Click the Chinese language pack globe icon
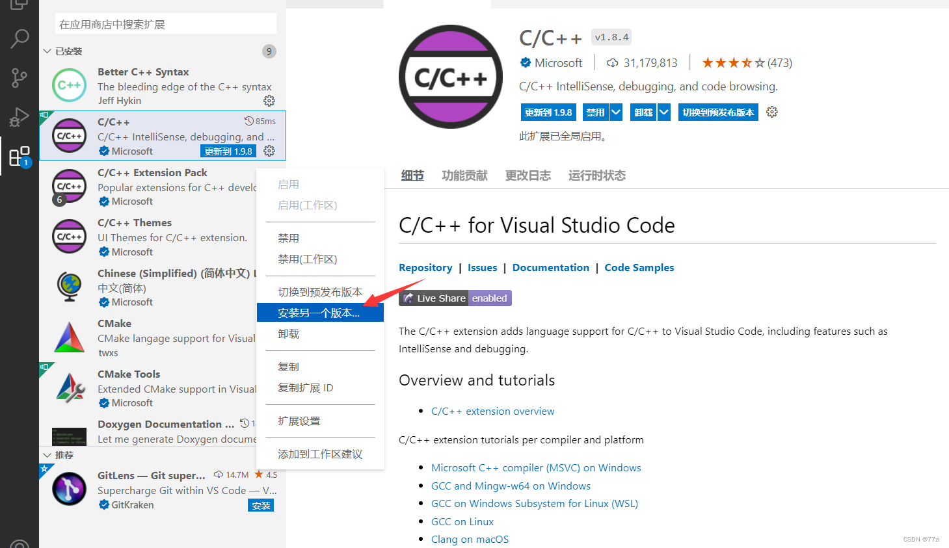949x548 pixels. pos(70,287)
